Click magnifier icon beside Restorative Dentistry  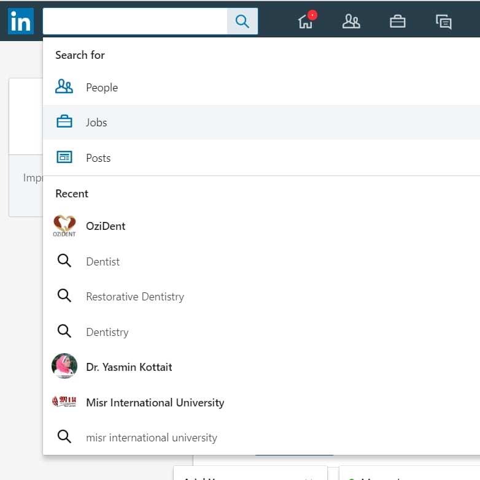(64, 295)
